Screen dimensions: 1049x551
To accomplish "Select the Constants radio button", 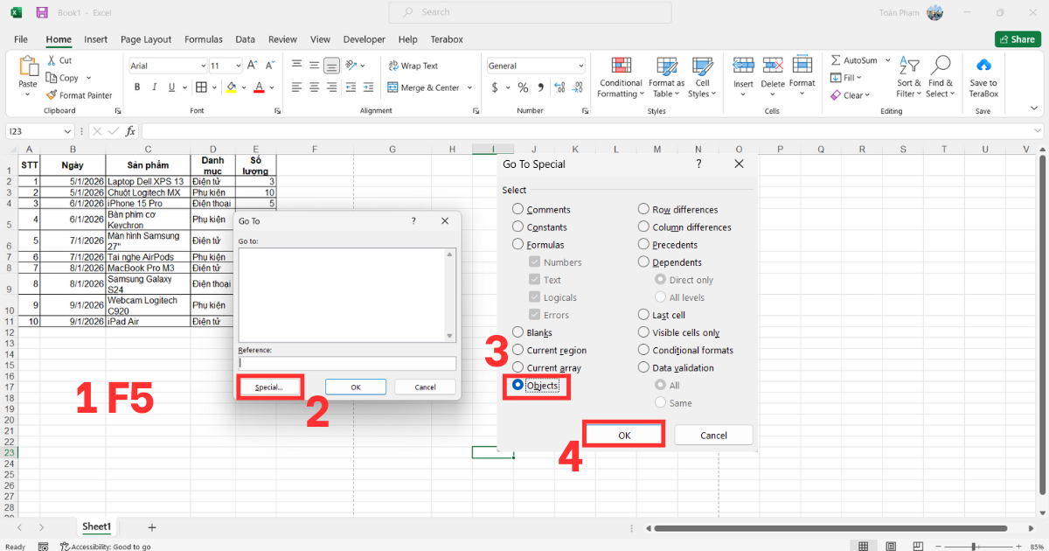I will pos(518,227).
